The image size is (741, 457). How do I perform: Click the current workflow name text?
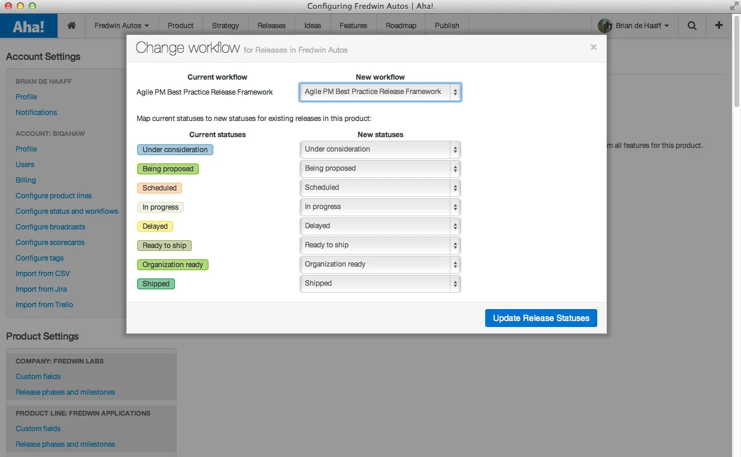click(x=205, y=92)
